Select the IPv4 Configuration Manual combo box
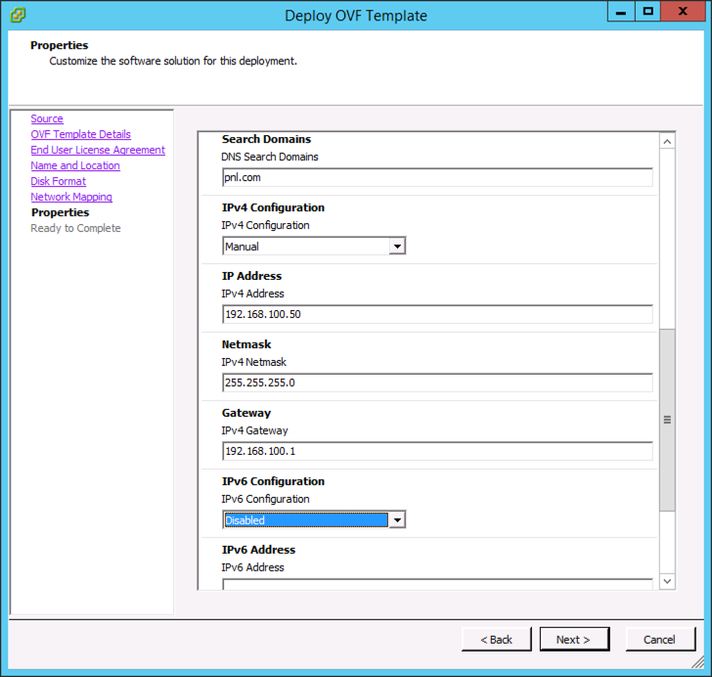Screen dimensions: 712x677 (x=314, y=246)
